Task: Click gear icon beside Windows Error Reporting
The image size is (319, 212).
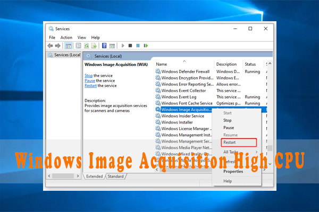Action: pyautogui.click(x=158, y=84)
